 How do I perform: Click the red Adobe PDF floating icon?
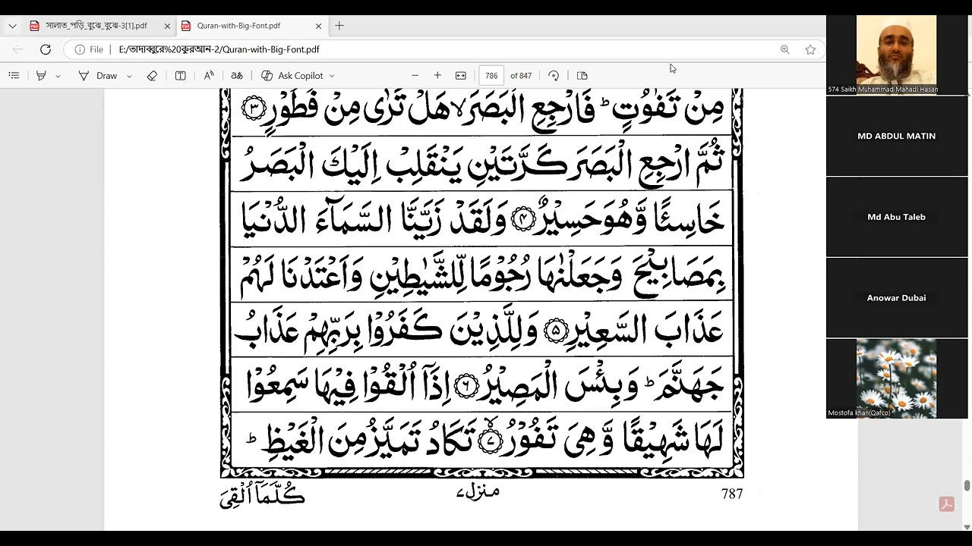coord(946,504)
